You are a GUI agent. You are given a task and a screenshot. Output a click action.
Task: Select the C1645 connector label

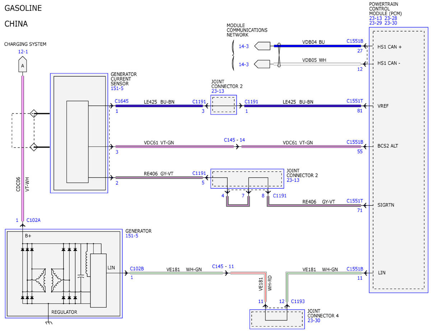pyautogui.click(x=122, y=102)
